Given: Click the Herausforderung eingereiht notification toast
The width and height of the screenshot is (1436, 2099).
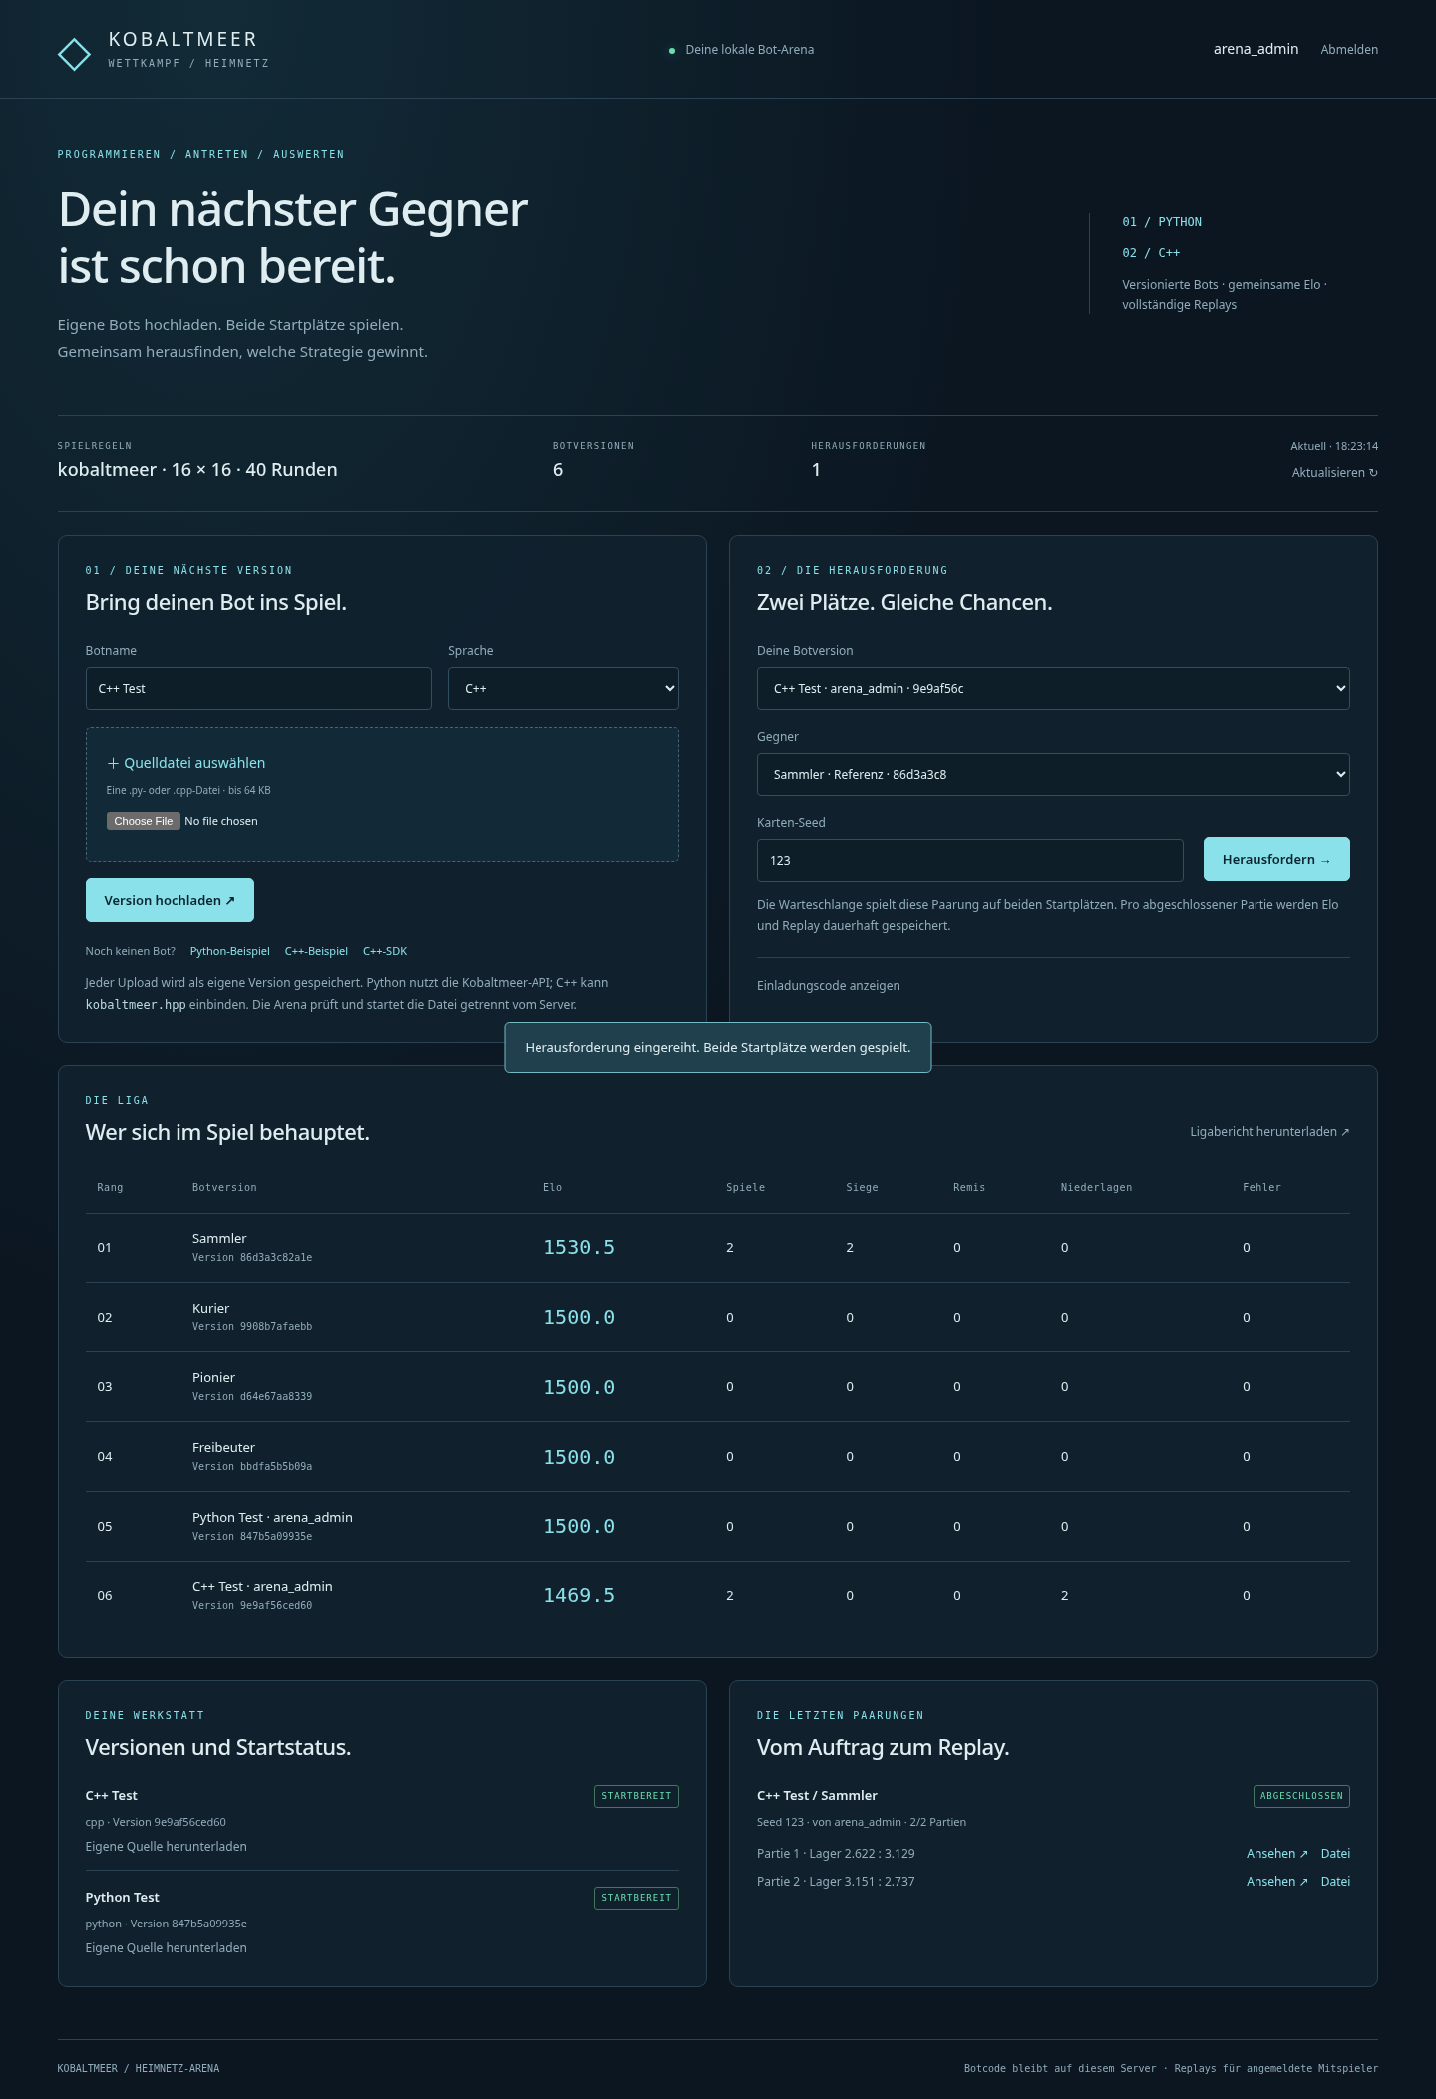Looking at the screenshot, I should (x=718, y=1048).
